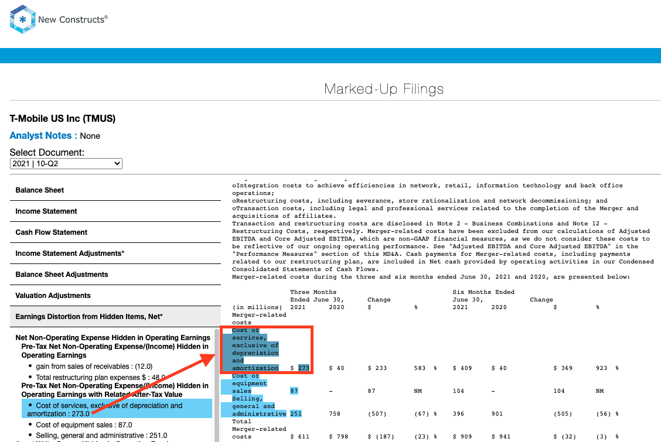Select gain from sales of receivables item

[94, 366]
